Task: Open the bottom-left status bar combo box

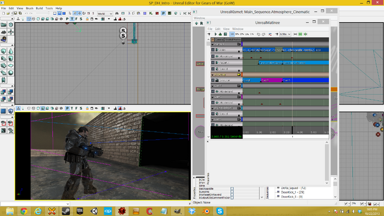Action: coord(35,204)
